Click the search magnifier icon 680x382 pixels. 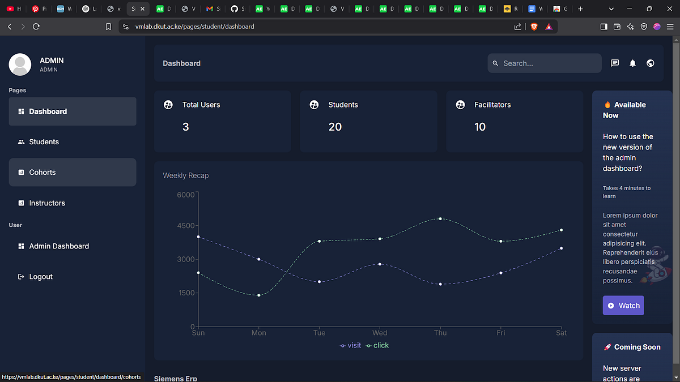495,63
